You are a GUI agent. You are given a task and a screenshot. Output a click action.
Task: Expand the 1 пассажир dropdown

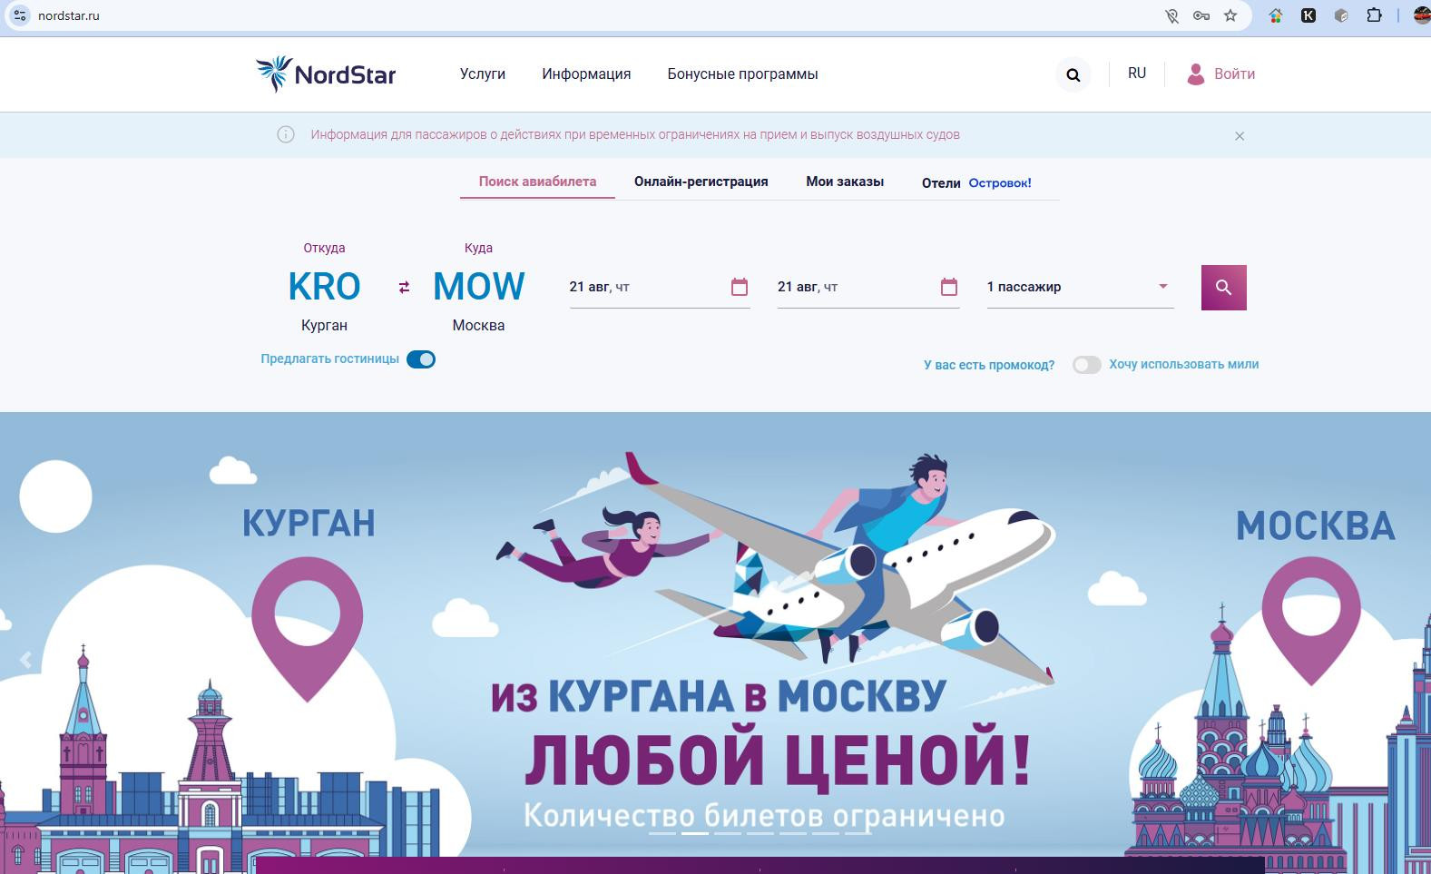[x=1080, y=287]
